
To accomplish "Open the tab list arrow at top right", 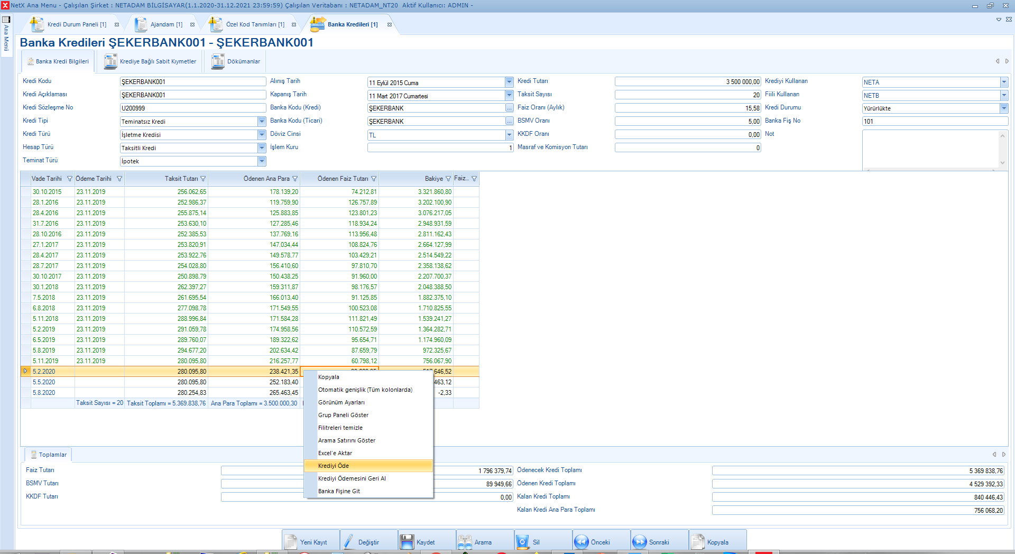I will point(999,20).
